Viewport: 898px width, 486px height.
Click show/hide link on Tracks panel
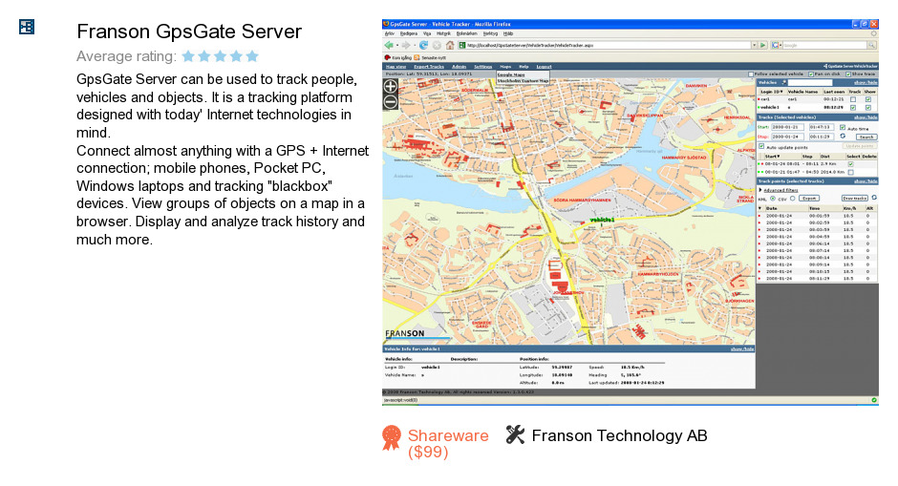(866, 117)
